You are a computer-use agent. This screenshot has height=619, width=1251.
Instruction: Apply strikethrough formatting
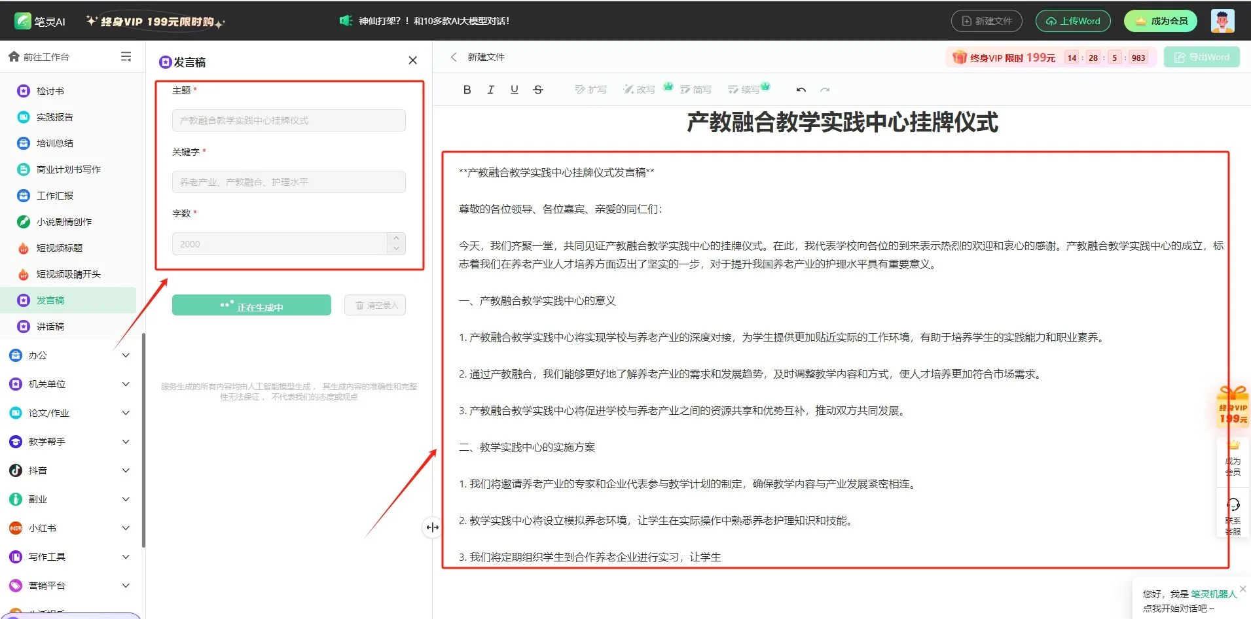coord(537,90)
